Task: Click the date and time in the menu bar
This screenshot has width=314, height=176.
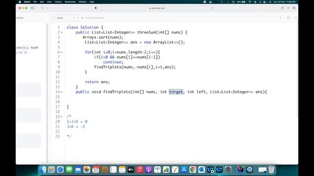Action: pyautogui.click(x=285, y=2)
